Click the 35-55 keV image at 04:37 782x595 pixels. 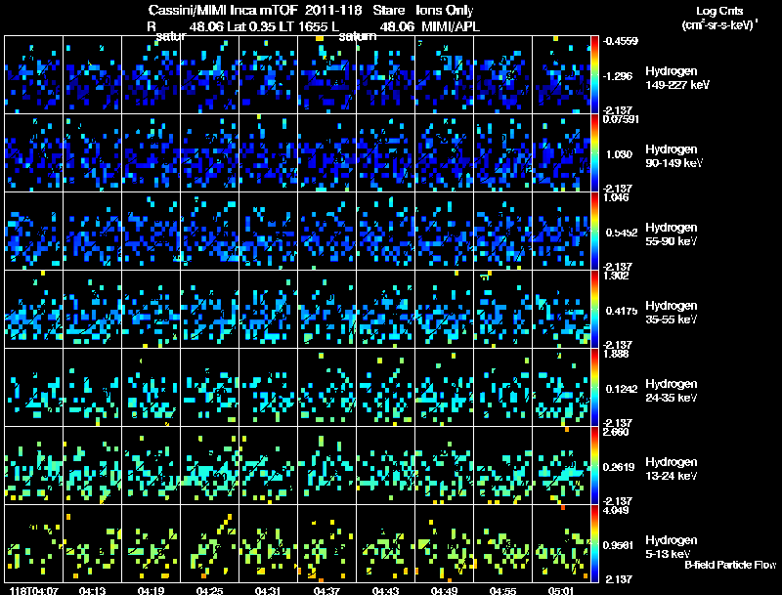(327, 310)
